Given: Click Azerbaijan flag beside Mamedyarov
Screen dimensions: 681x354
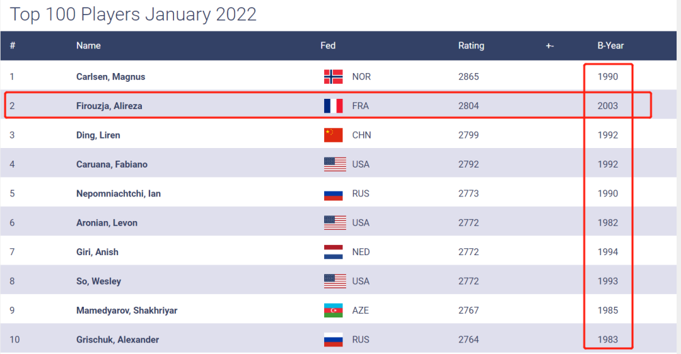Looking at the screenshot, I should [333, 311].
